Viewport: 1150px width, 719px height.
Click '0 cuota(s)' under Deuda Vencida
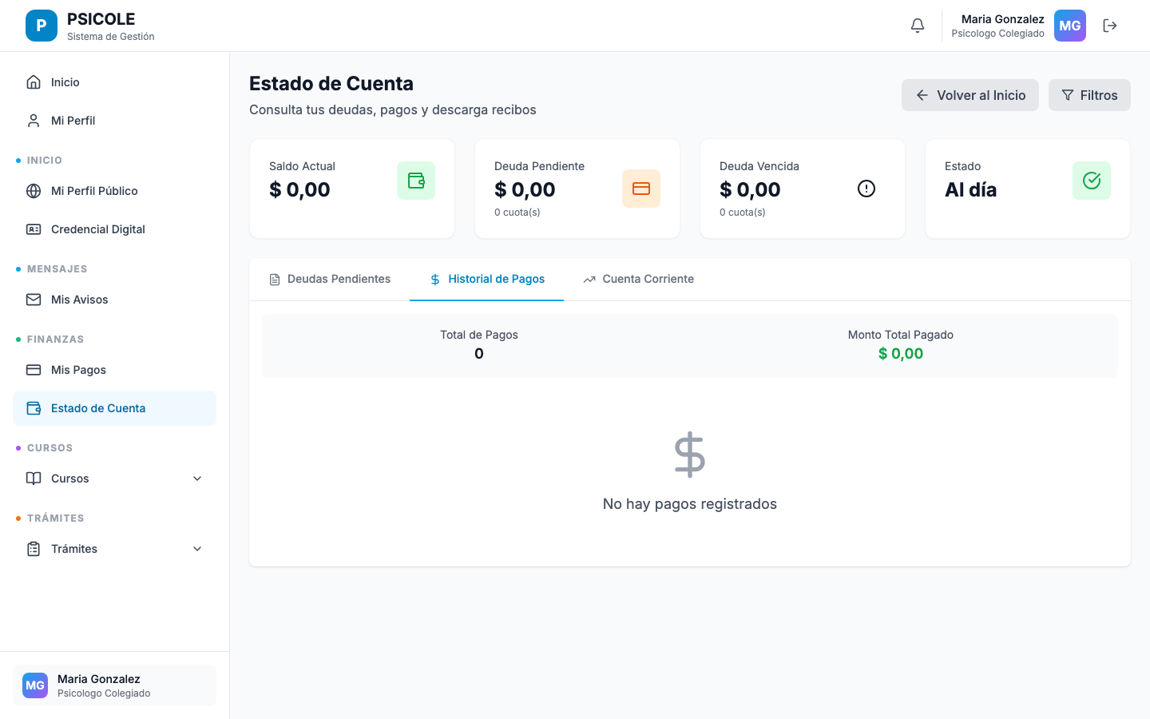tap(743, 213)
